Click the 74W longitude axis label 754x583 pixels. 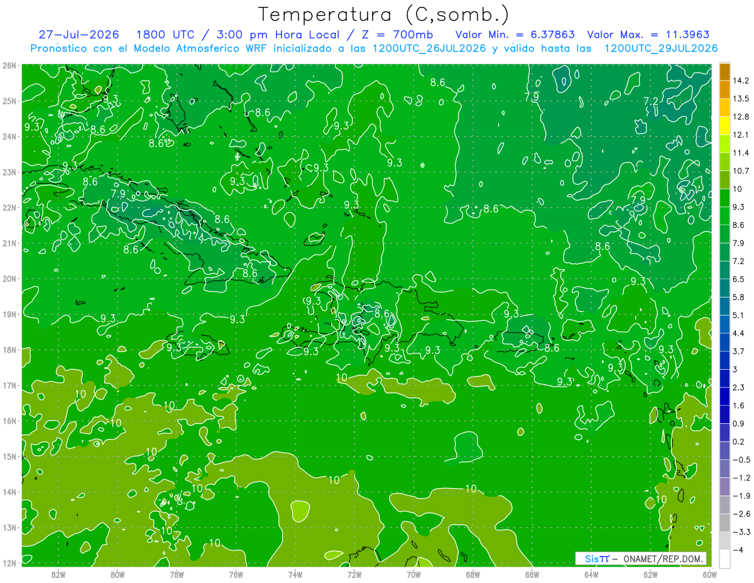point(295,574)
